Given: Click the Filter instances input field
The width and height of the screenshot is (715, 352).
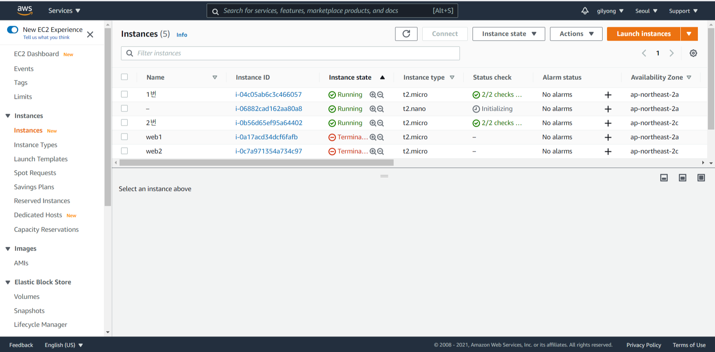Looking at the screenshot, I should pyautogui.click(x=290, y=53).
